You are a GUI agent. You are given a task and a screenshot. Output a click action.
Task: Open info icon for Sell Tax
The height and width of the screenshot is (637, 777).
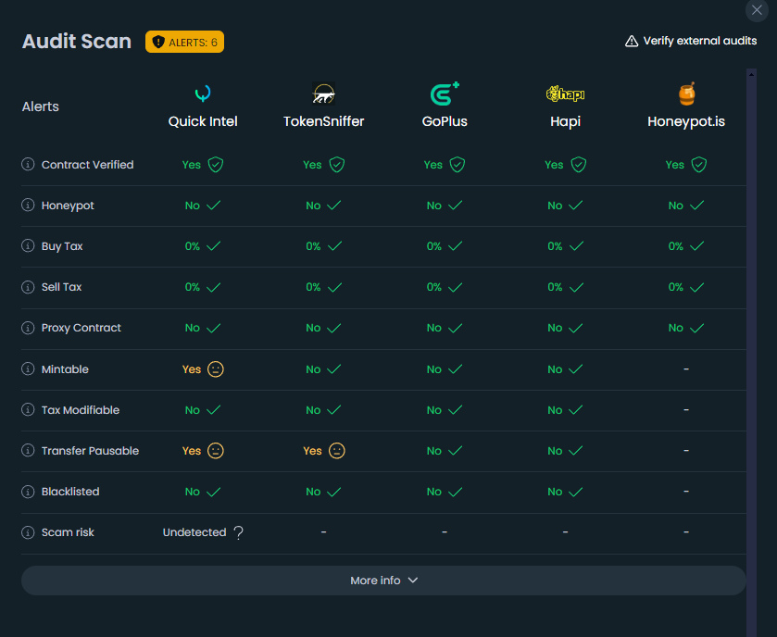(x=28, y=287)
